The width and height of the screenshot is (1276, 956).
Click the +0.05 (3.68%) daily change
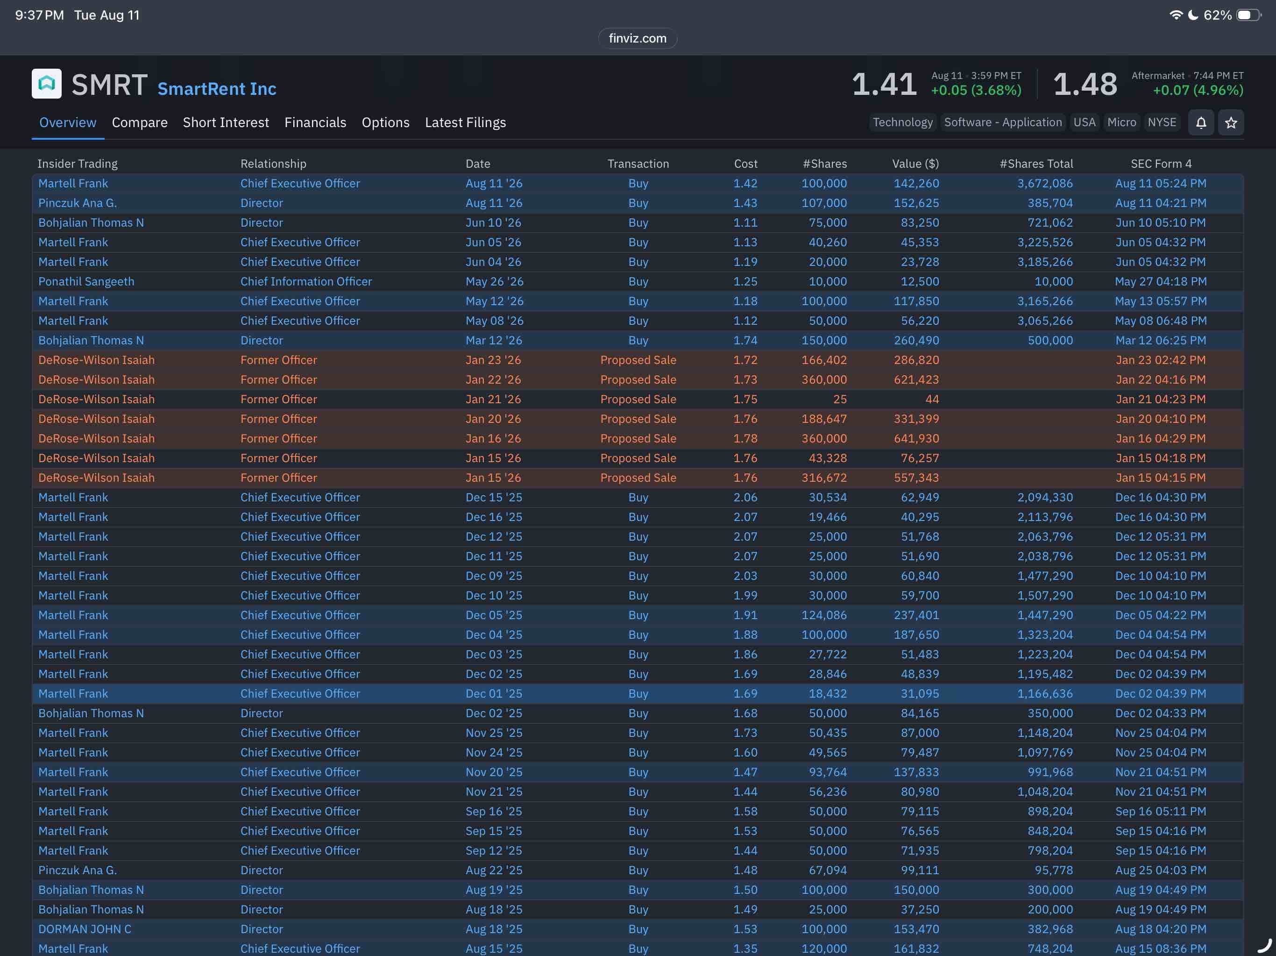click(x=976, y=91)
